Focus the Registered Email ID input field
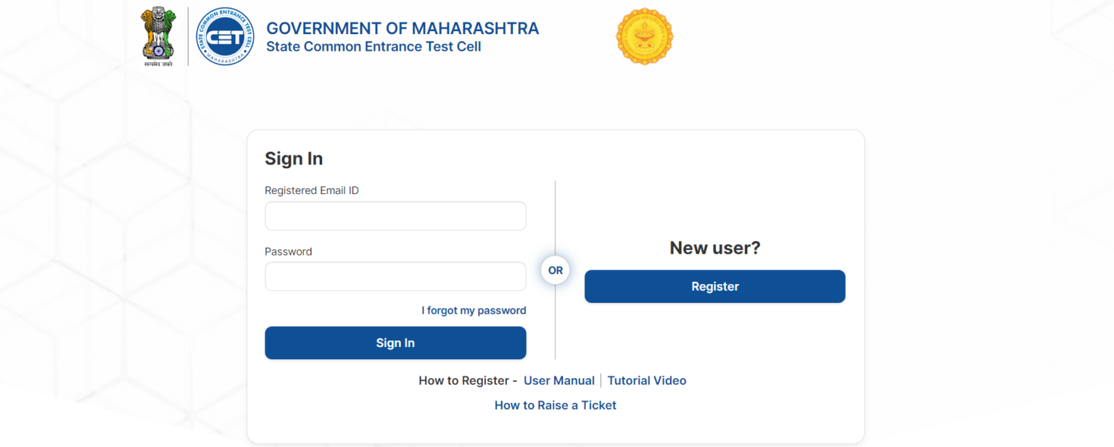The width and height of the screenshot is (1114, 447). point(395,215)
